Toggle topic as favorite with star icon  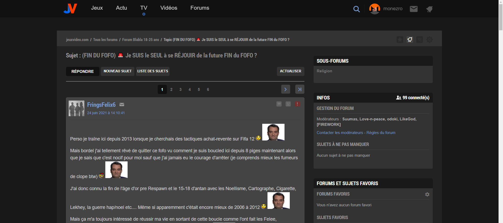coord(400,40)
